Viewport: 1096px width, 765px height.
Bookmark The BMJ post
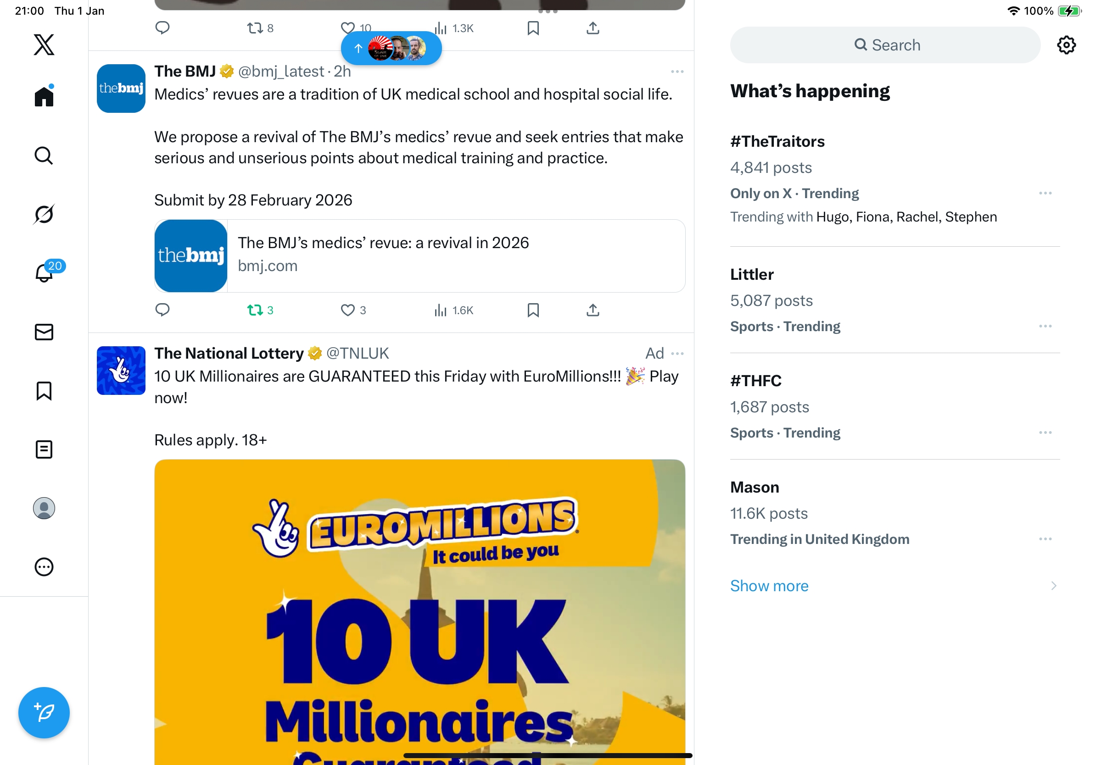[533, 310]
